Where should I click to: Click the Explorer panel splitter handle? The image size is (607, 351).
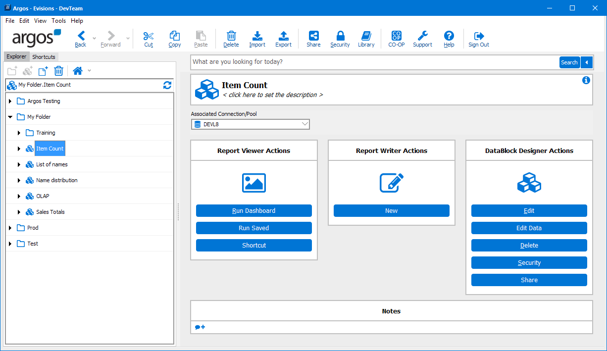(x=178, y=212)
